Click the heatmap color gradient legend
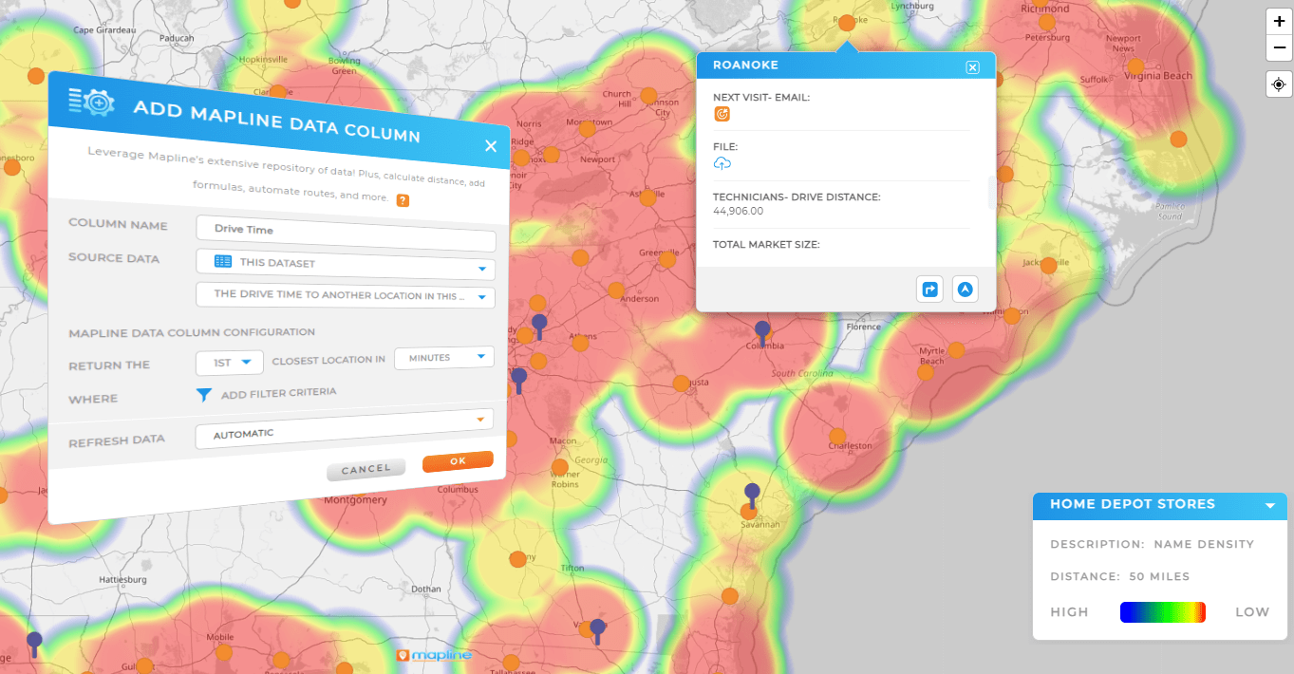 coord(1163,612)
